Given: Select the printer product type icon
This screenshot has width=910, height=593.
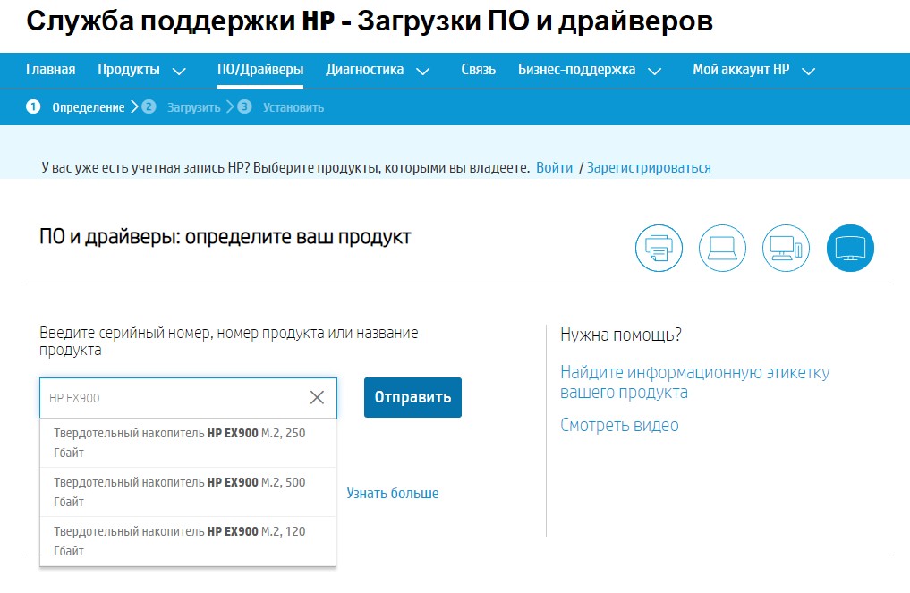Looking at the screenshot, I should pyautogui.click(x=659, y=248).
